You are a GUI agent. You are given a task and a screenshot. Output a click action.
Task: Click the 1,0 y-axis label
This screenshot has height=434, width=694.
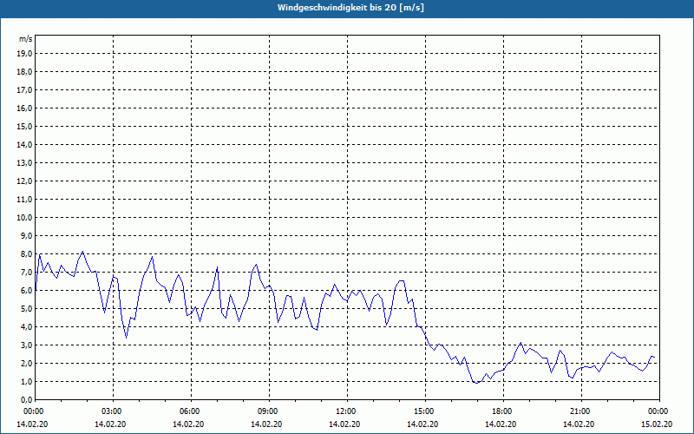coord(26,381)
